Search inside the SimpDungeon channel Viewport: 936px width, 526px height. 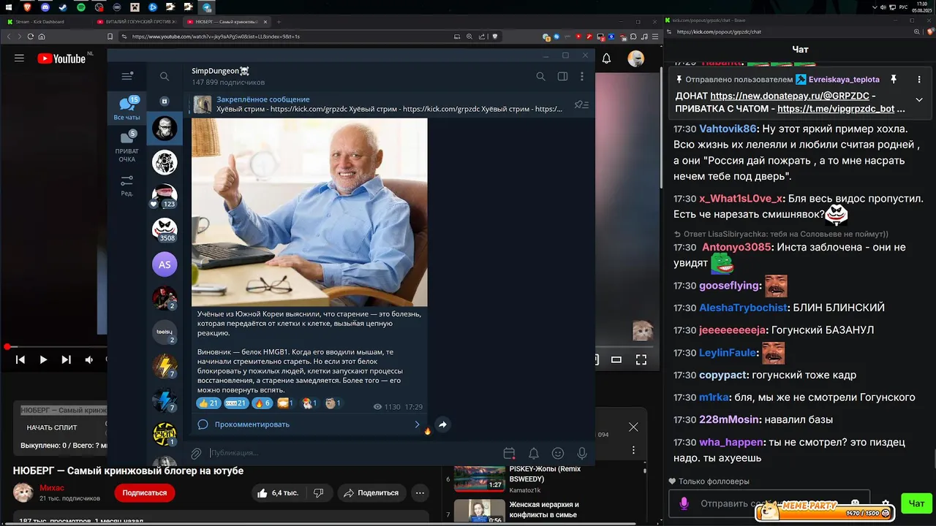click(540, 76)
